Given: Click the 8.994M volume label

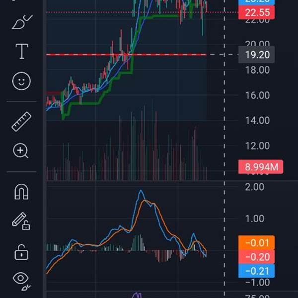Looking at the screenshot, I should click(x=261, y=167).
